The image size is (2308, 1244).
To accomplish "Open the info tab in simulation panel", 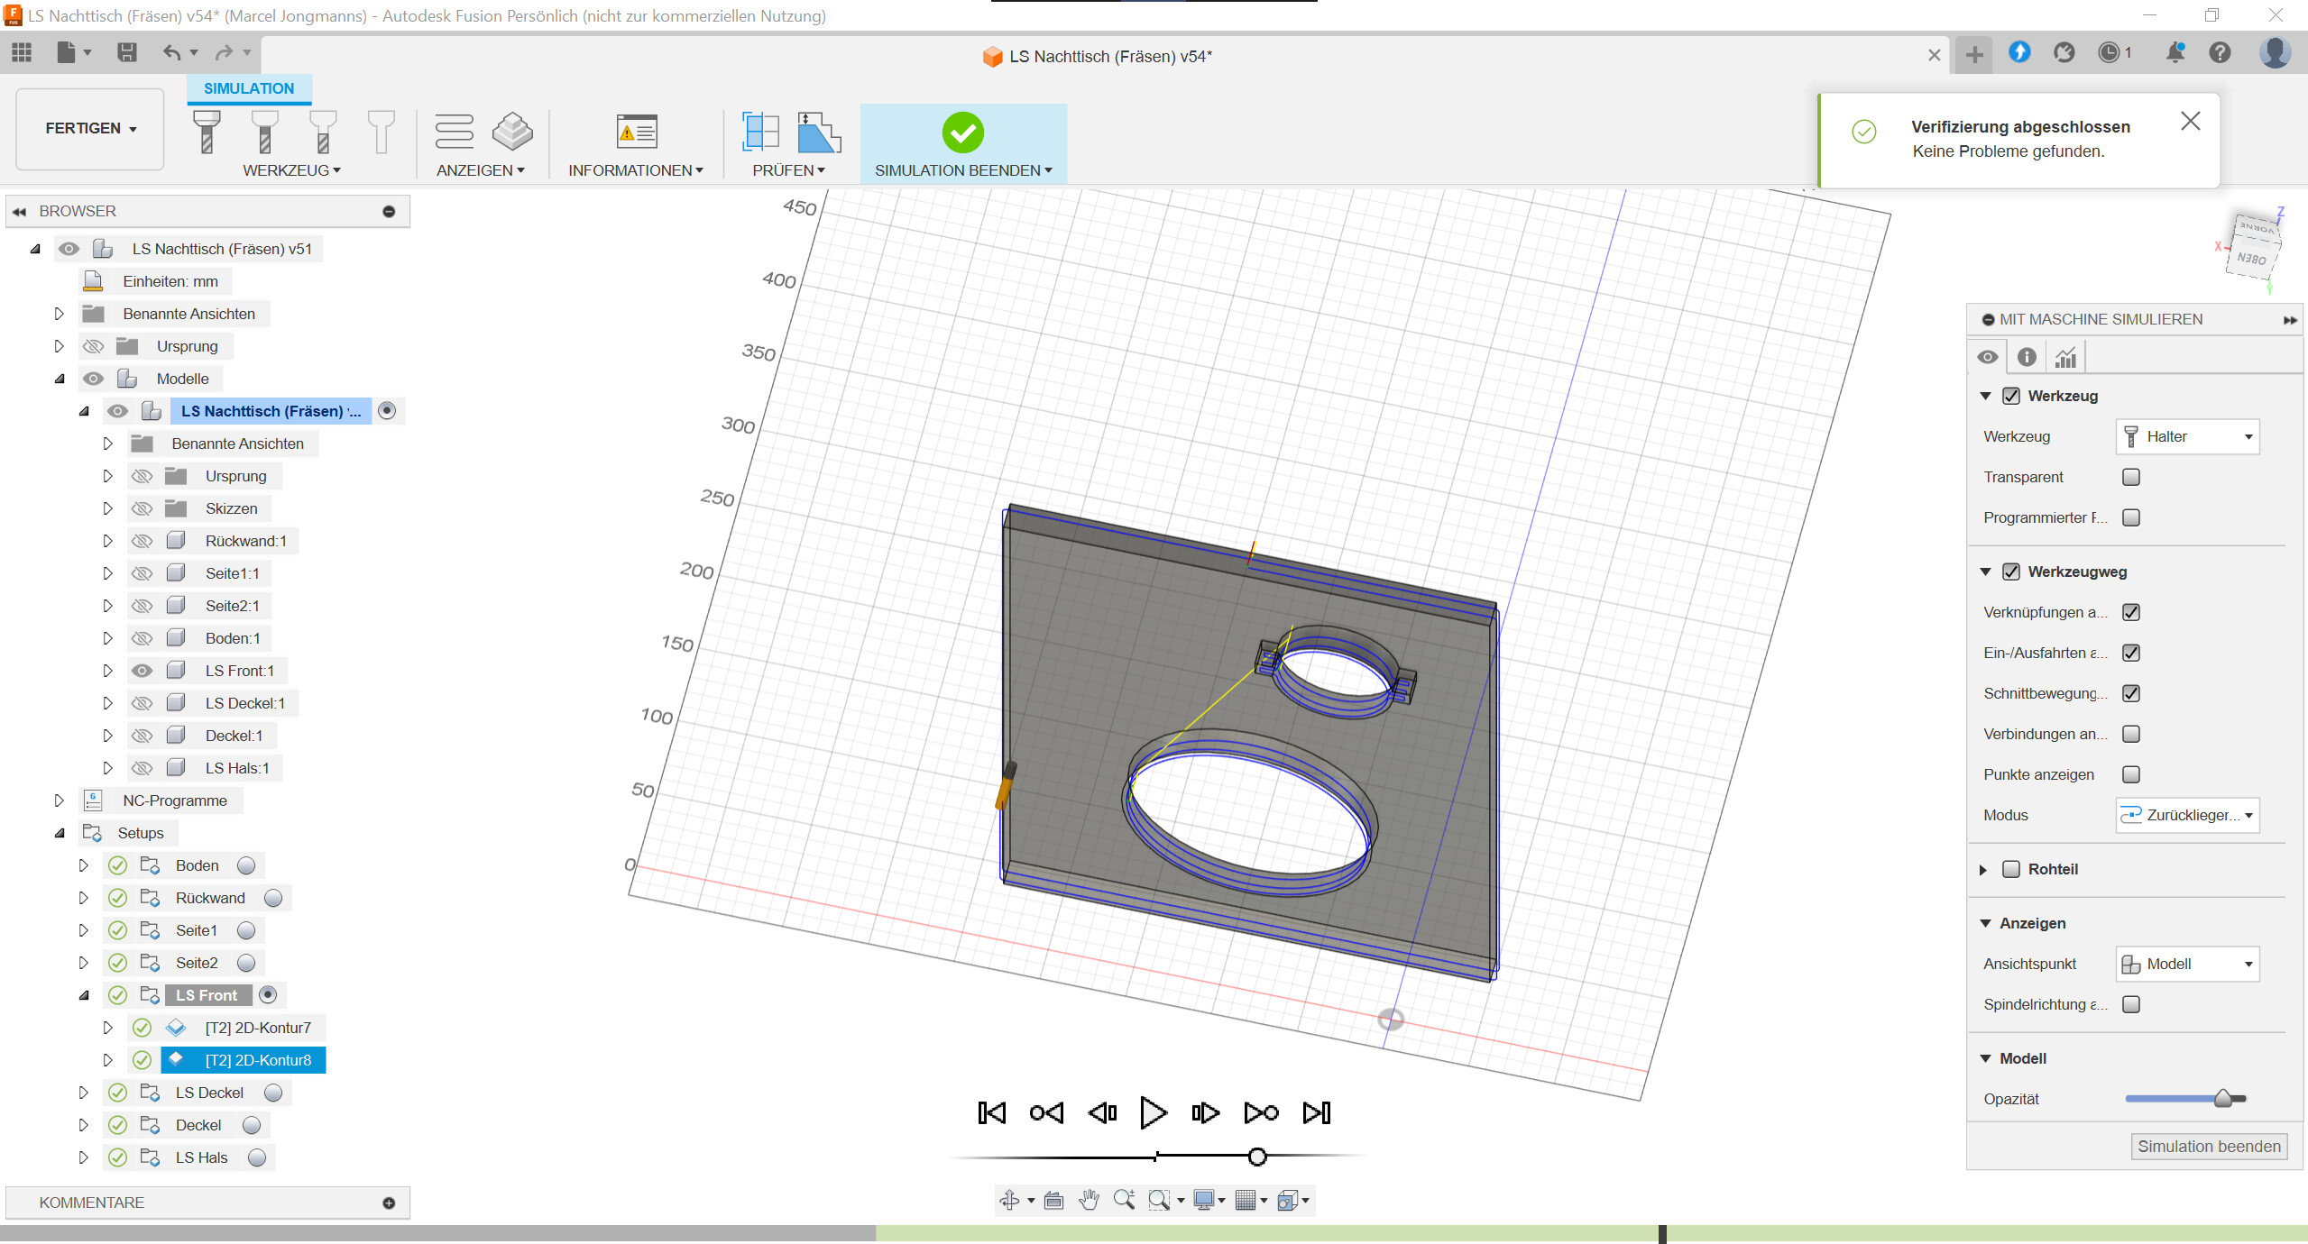I will click(x=2027, y=357).
